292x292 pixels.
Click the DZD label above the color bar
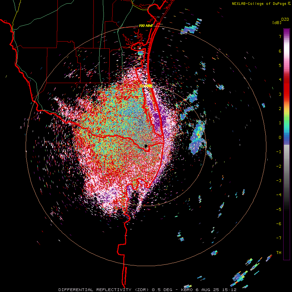pos(285,19)
